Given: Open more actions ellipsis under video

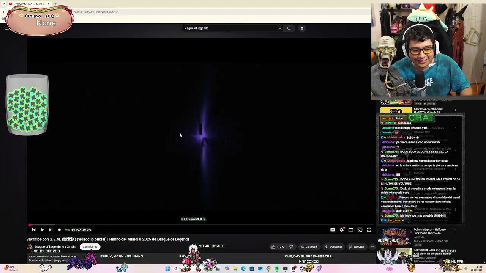Looking at the screenshot, I should coord(372,247).
